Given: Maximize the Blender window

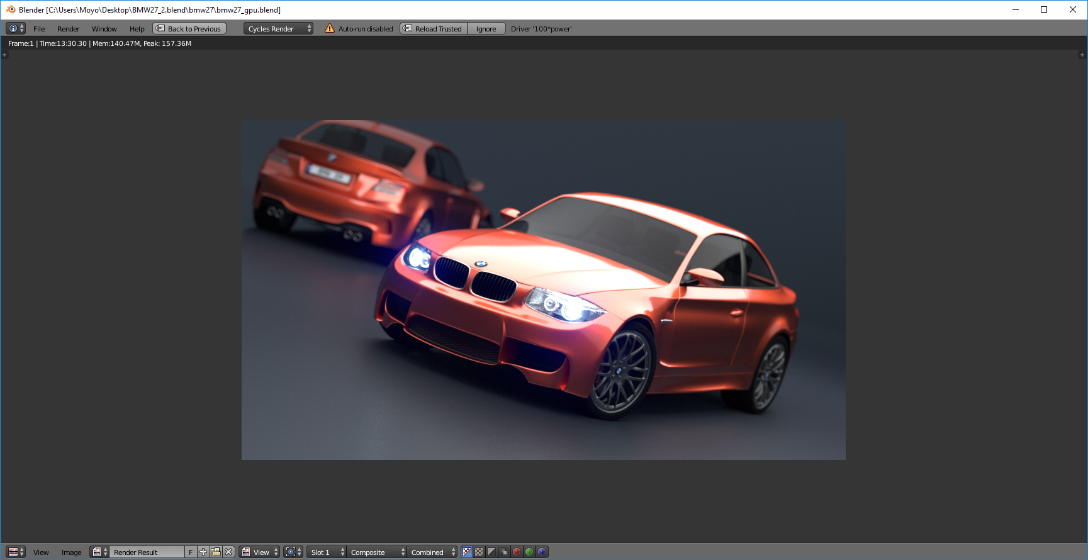Looking at the screenshot, I should coord(1044,9).
